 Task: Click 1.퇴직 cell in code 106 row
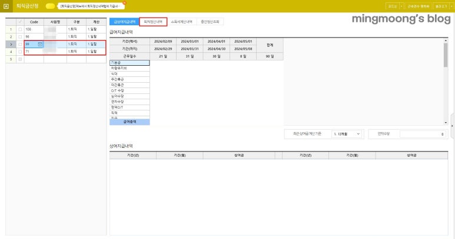(x=77, y=29)
